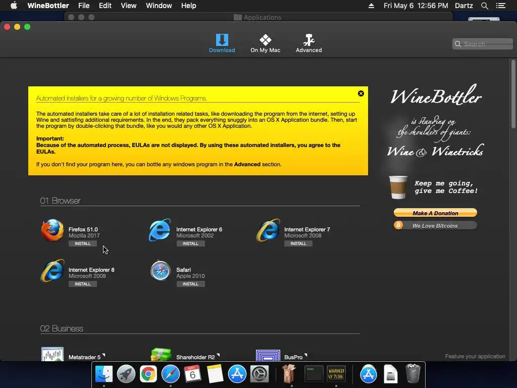
Task: Open the View menu
Action: coord(129,6)
